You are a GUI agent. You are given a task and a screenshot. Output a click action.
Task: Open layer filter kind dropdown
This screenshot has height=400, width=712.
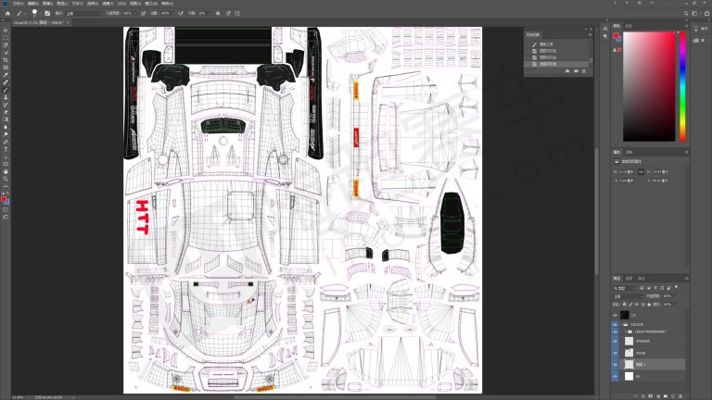pyautogui.click(x=624, y=288)
